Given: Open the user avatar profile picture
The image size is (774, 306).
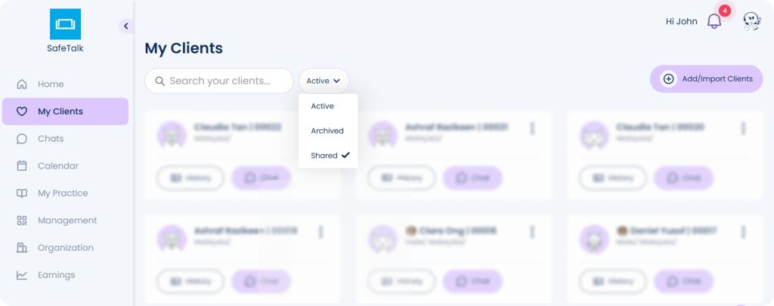Looking at the screenshot, I should coord(752,21).
